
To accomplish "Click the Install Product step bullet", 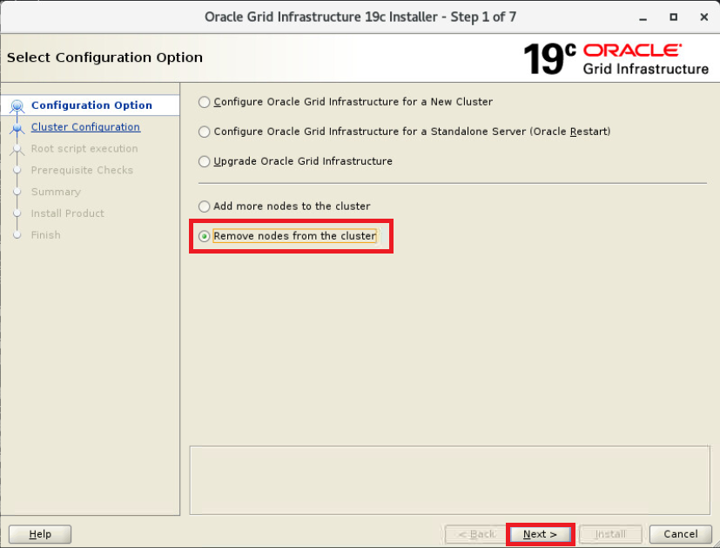I will pos(17,213).
